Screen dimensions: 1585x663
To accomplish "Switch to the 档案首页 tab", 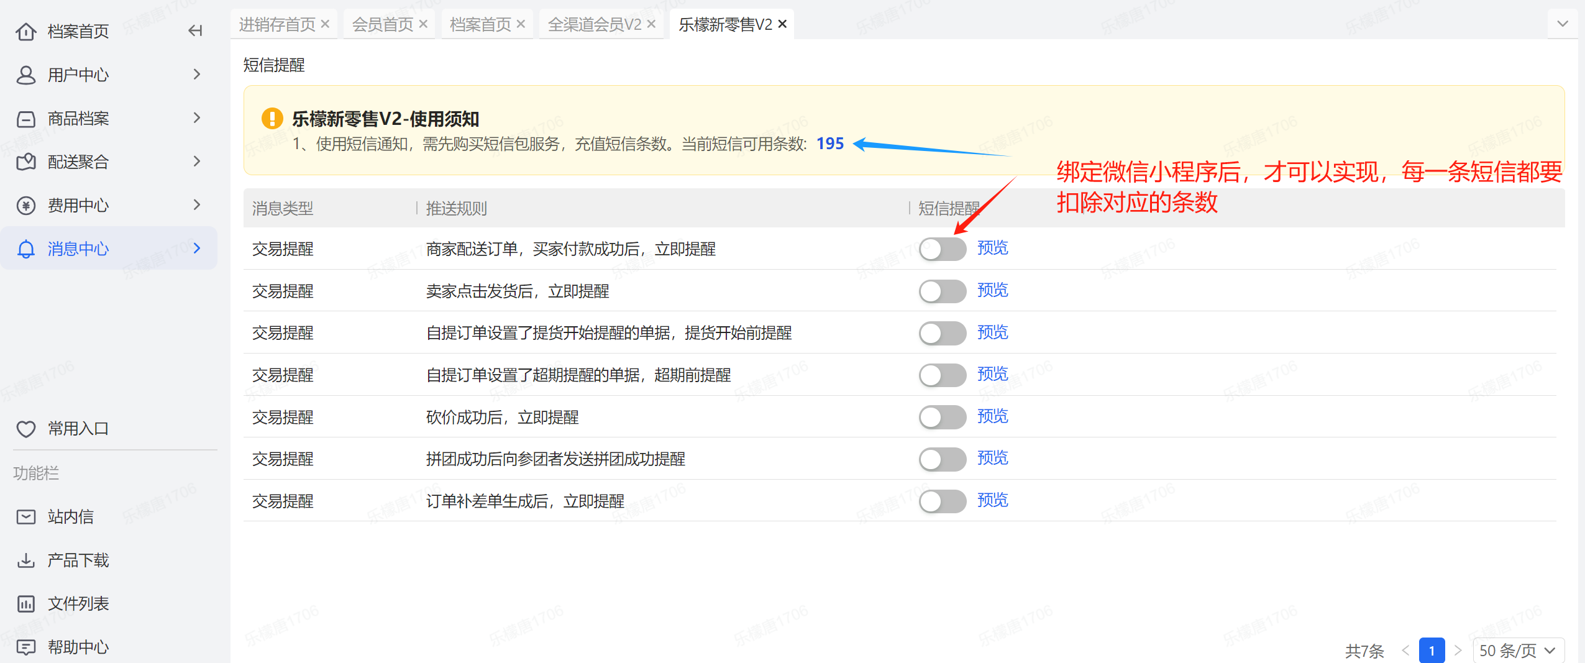I will pyautogui.click(x=480, y=24).
